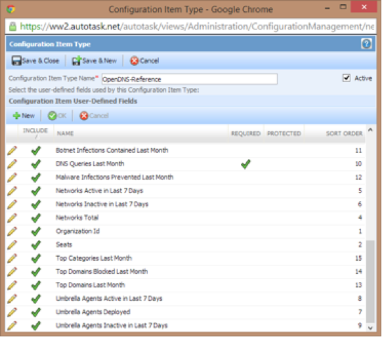Add a New user-defined field
Image resolution: width=382 pixels, height=337 pixels.
point(24,116)
